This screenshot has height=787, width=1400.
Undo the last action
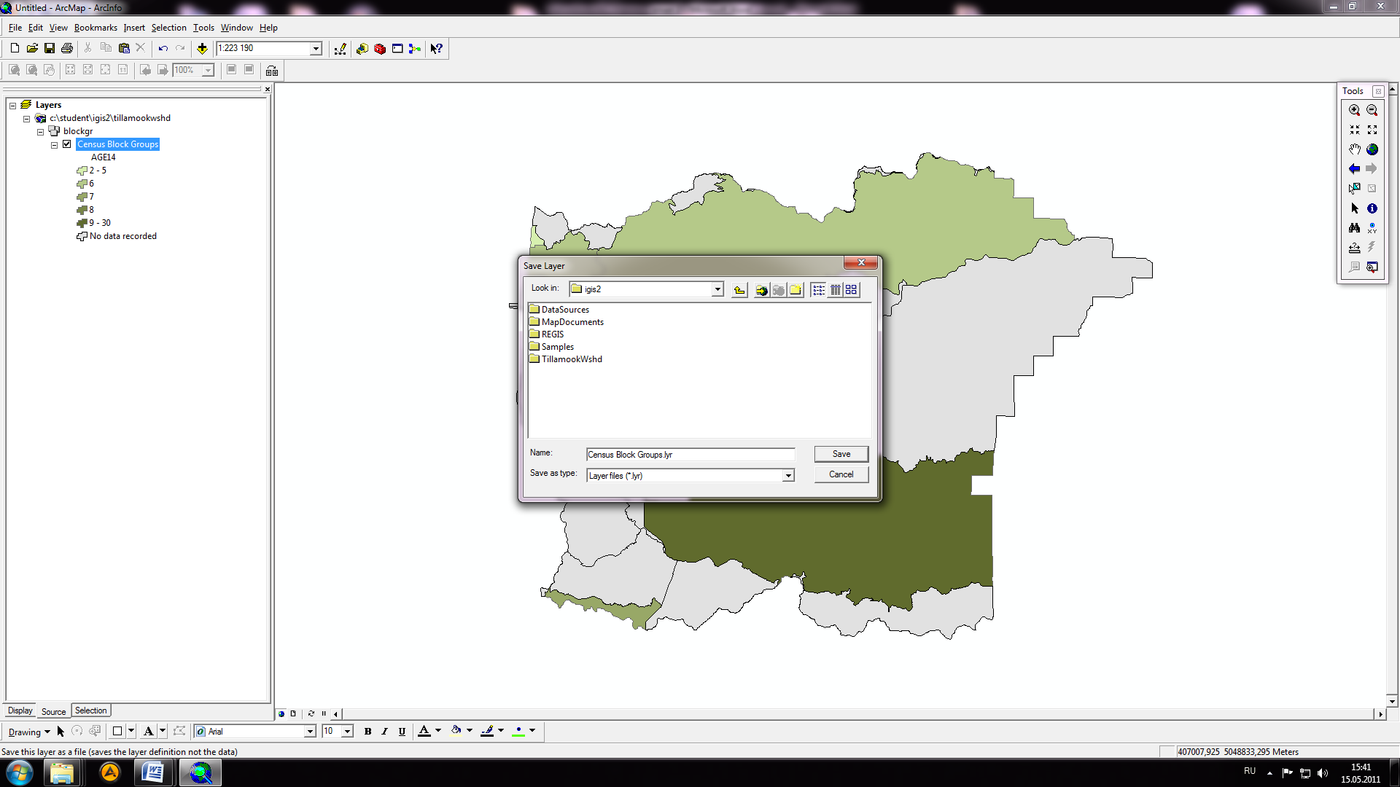tap(163, 48)
